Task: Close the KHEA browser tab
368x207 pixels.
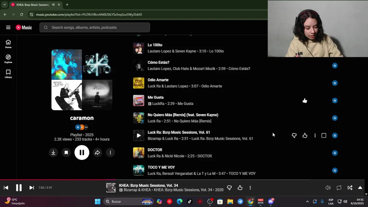Action: 59,5
